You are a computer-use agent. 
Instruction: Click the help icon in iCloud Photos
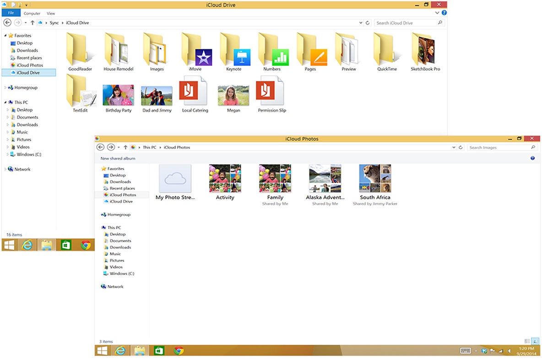[x=532, y=158]
